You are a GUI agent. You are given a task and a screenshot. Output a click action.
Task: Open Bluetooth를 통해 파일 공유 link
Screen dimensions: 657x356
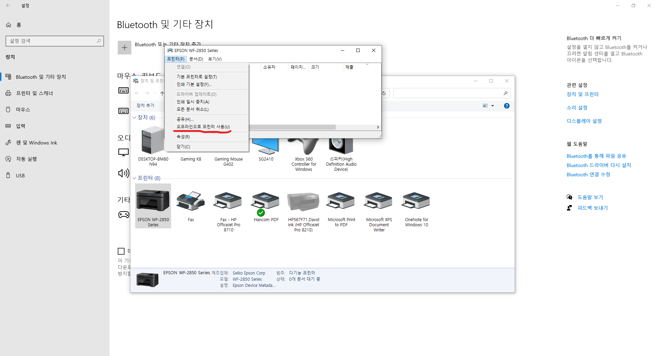click(x=596, y=156)
